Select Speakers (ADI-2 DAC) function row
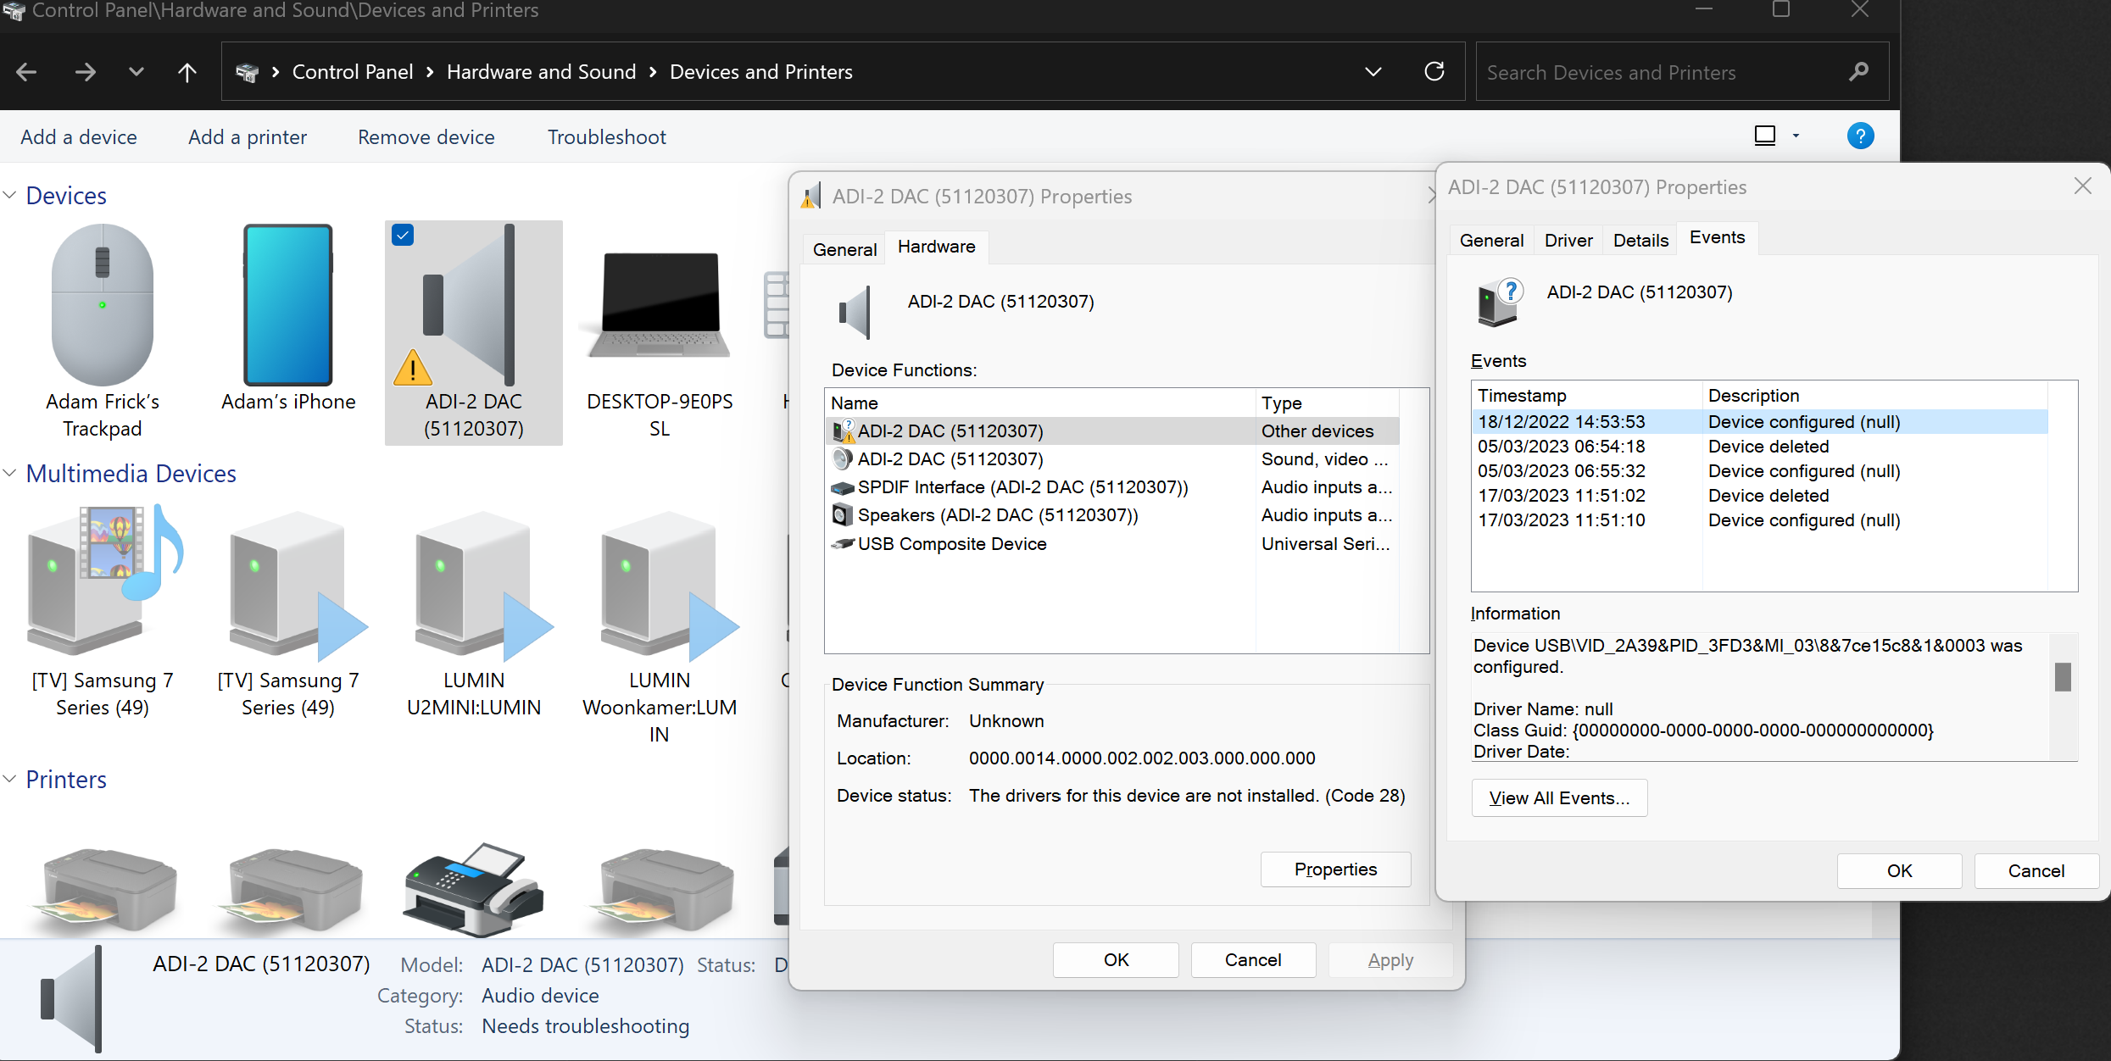 pos(1112,515)
